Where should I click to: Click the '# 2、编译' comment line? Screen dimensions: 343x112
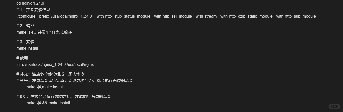(25, 26)
